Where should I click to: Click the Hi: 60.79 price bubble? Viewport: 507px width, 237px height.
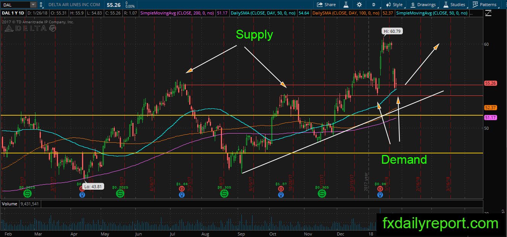[393, 31]
